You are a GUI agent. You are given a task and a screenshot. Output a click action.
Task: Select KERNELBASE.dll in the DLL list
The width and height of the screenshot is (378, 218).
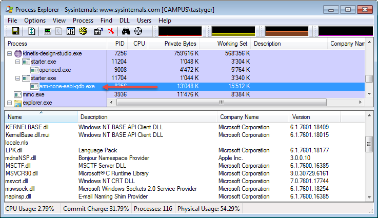[27, 127]
